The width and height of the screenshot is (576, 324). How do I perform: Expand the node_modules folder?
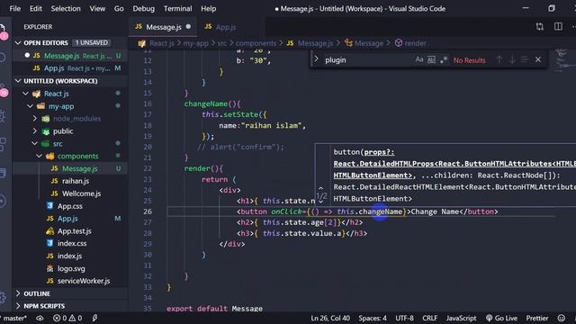(x=35, y=119)
